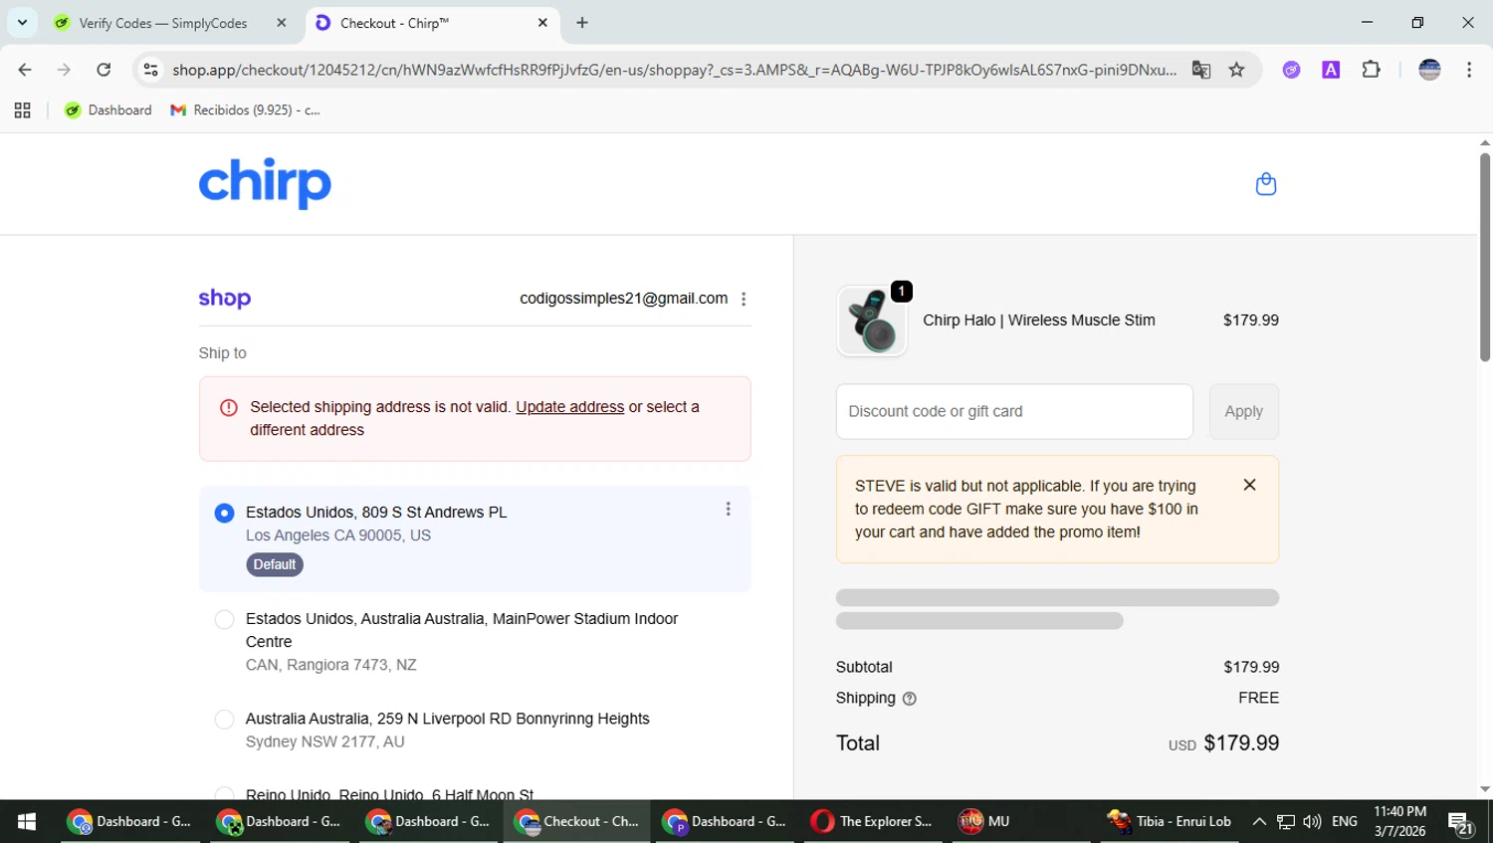Open options menu for default address
The width and height of the screenshot is (1493, 843).
pos(728,510)
